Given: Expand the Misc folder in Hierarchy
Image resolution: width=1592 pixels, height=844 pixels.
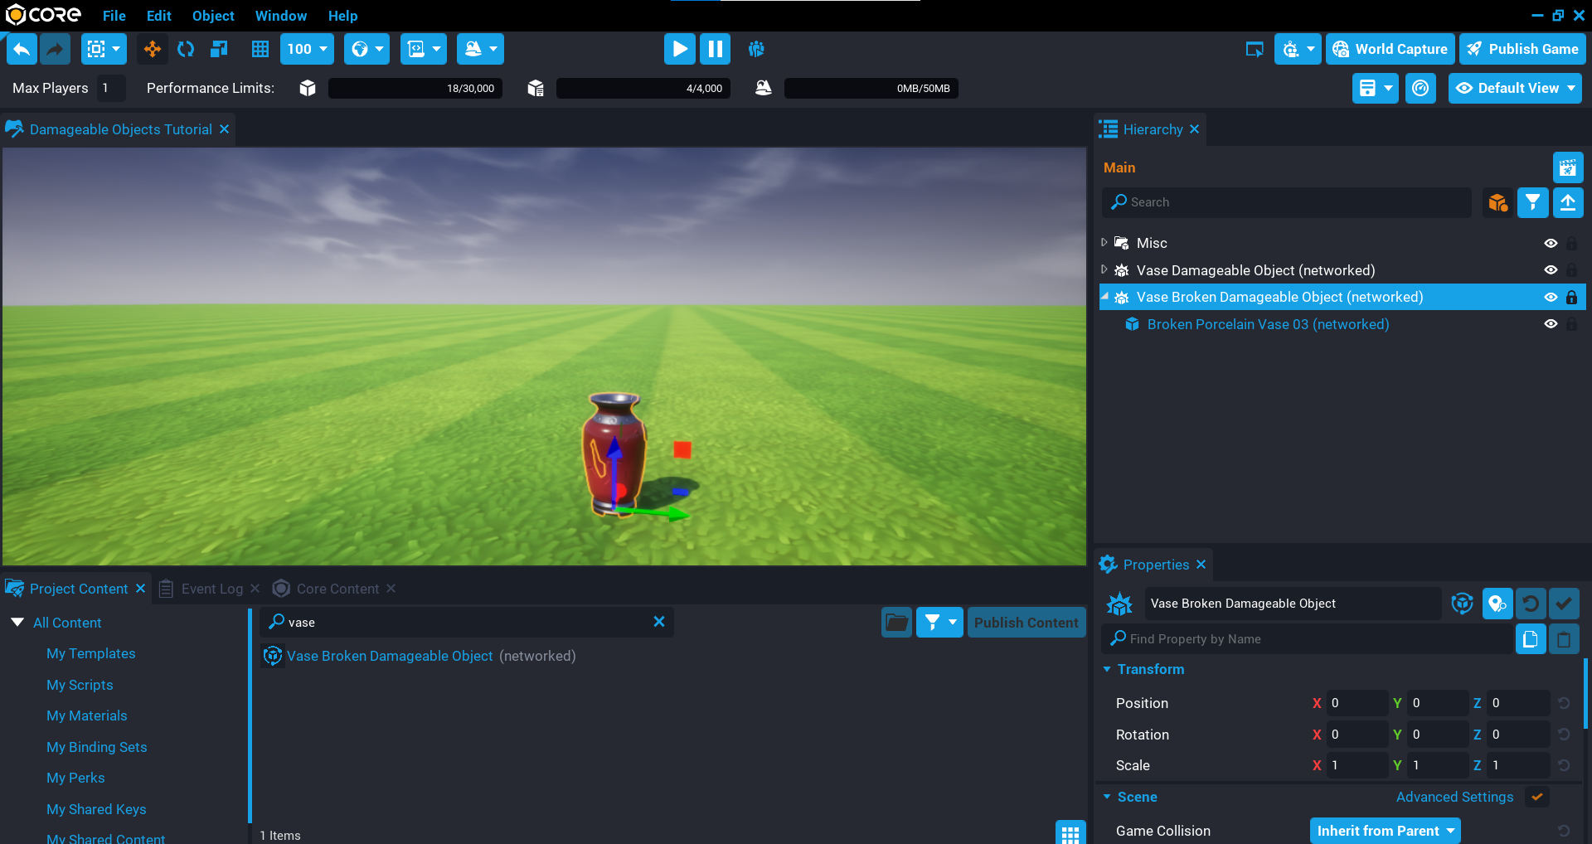Looking at the screenshot, I should [x=1104, y=243].
